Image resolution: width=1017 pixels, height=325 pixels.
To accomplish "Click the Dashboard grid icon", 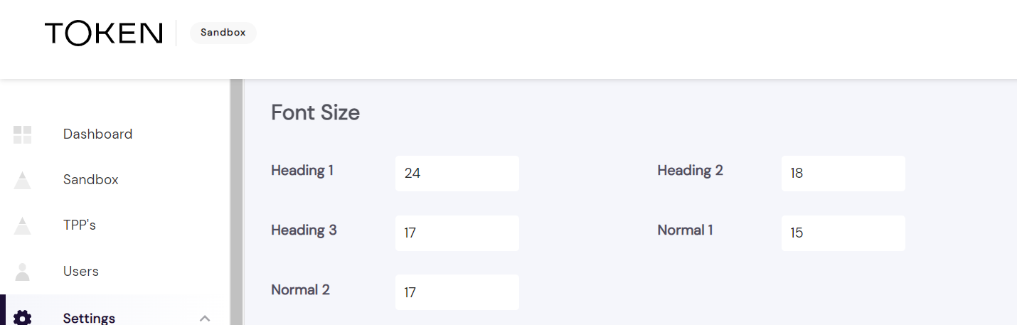I will coord(23,134).
